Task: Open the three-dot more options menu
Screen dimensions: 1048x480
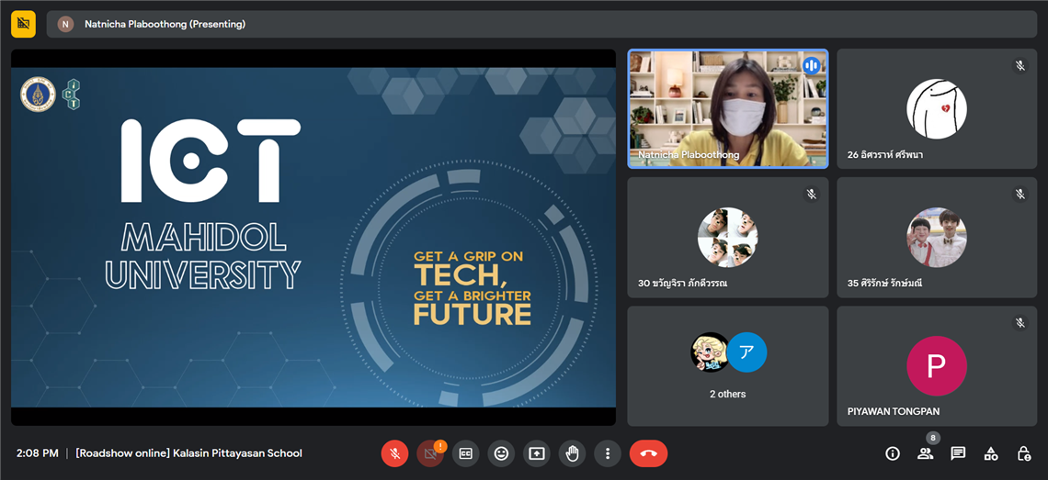Action: click(x=607, y=453)
